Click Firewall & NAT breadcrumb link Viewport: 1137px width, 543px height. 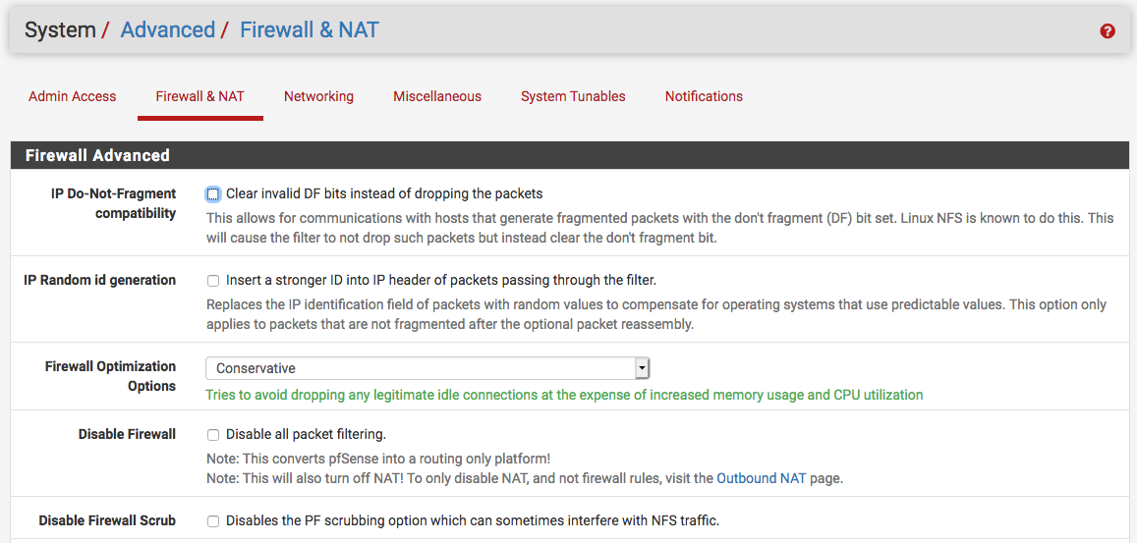pyautogui.click(x=310, y=29)
